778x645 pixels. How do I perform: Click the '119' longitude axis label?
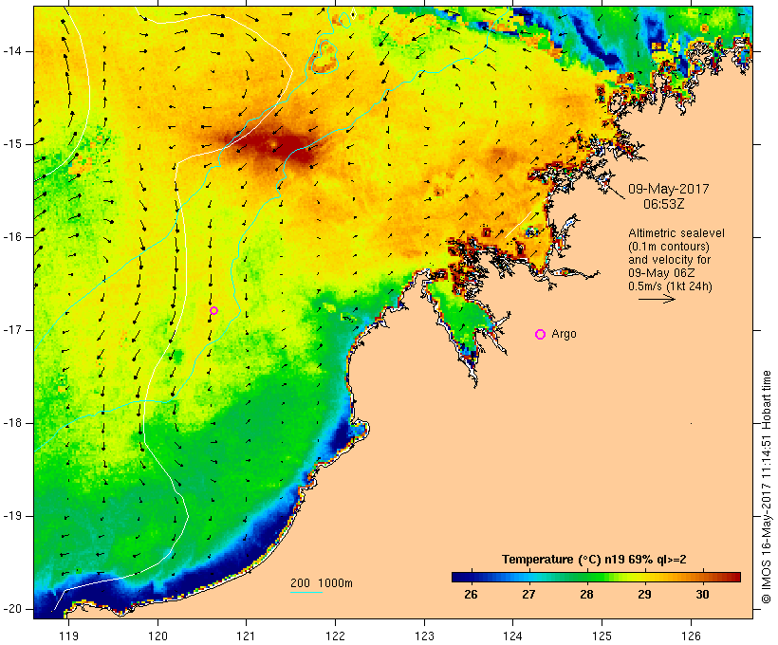coord(68,636)
